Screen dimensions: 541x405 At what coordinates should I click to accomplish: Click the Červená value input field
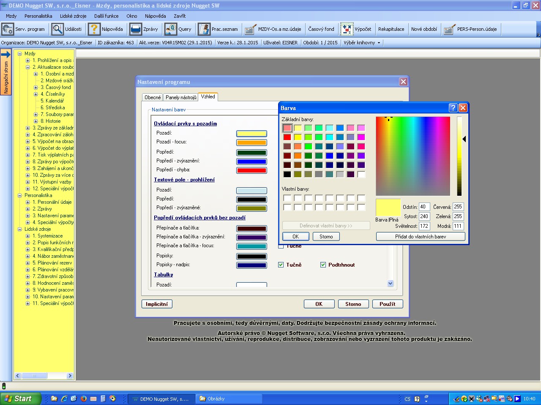[458, 207]
